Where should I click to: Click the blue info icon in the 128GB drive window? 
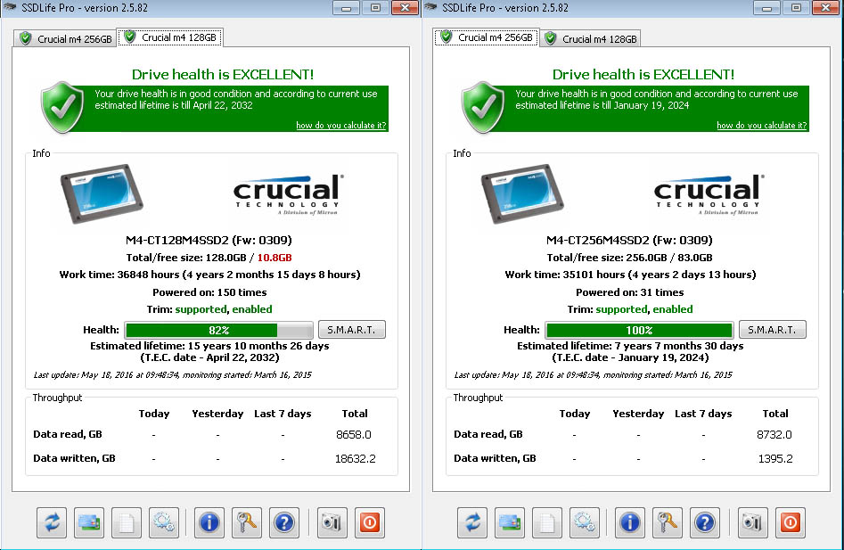coord(209,522)
